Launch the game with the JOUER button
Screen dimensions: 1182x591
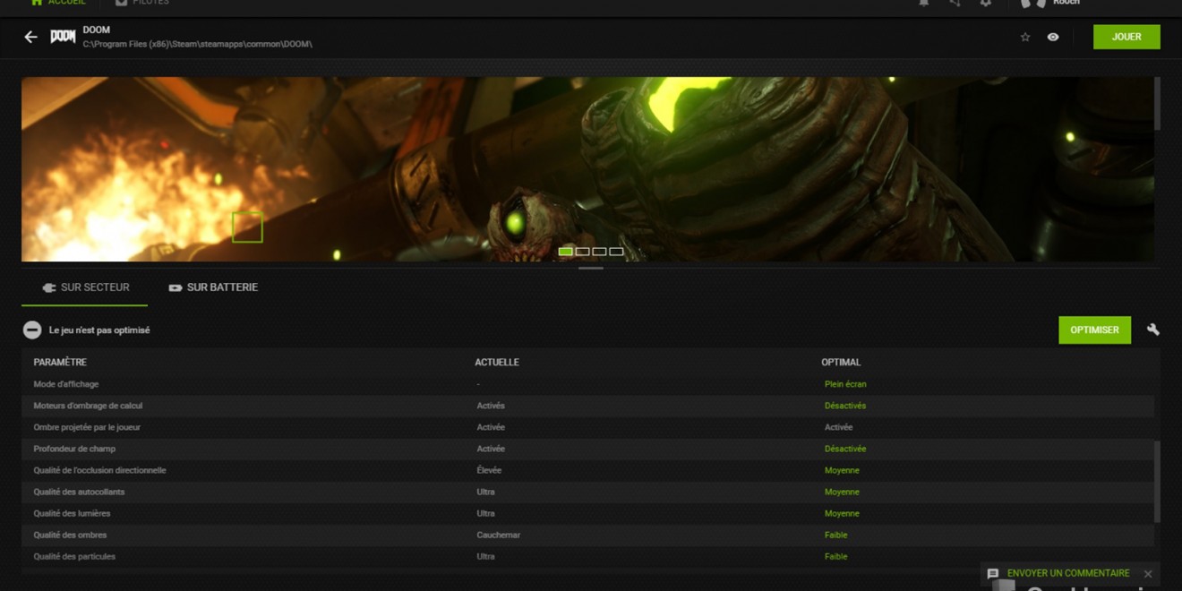coord(1126,37)
